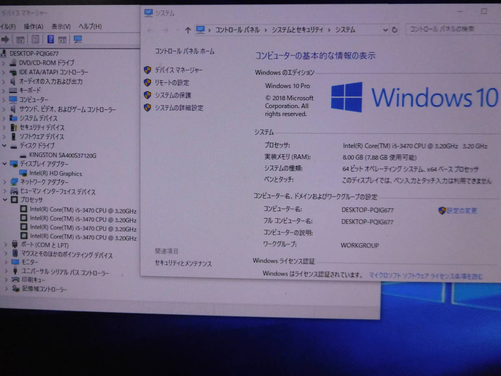Image resolution: width=501 pixels, height=376 pixels.
Task: Click the KINGSTON disk drive icon
Action: 23,155
